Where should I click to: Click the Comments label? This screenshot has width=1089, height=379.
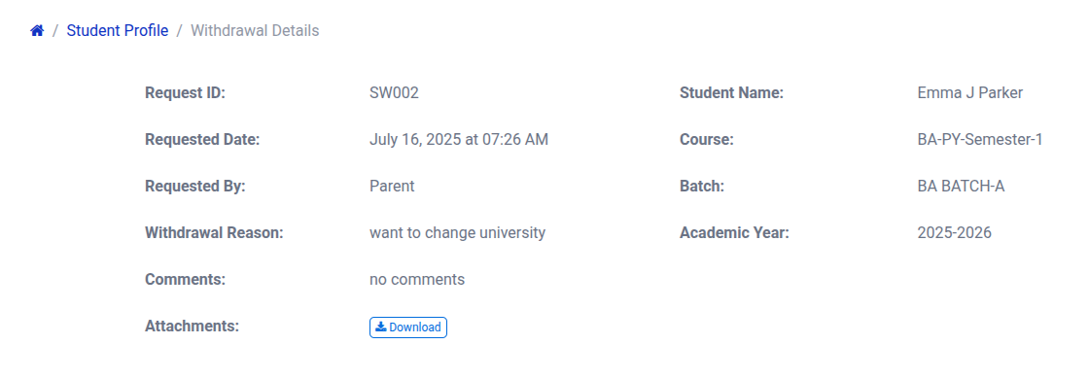click(x=185, y=280)
